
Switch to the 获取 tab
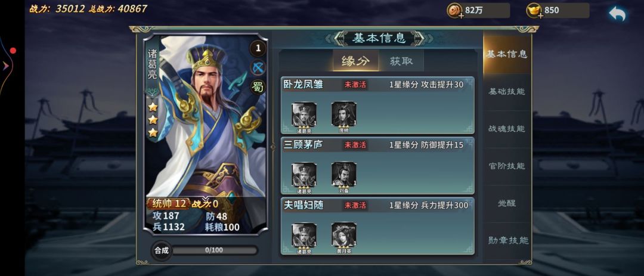coord(401,61)
